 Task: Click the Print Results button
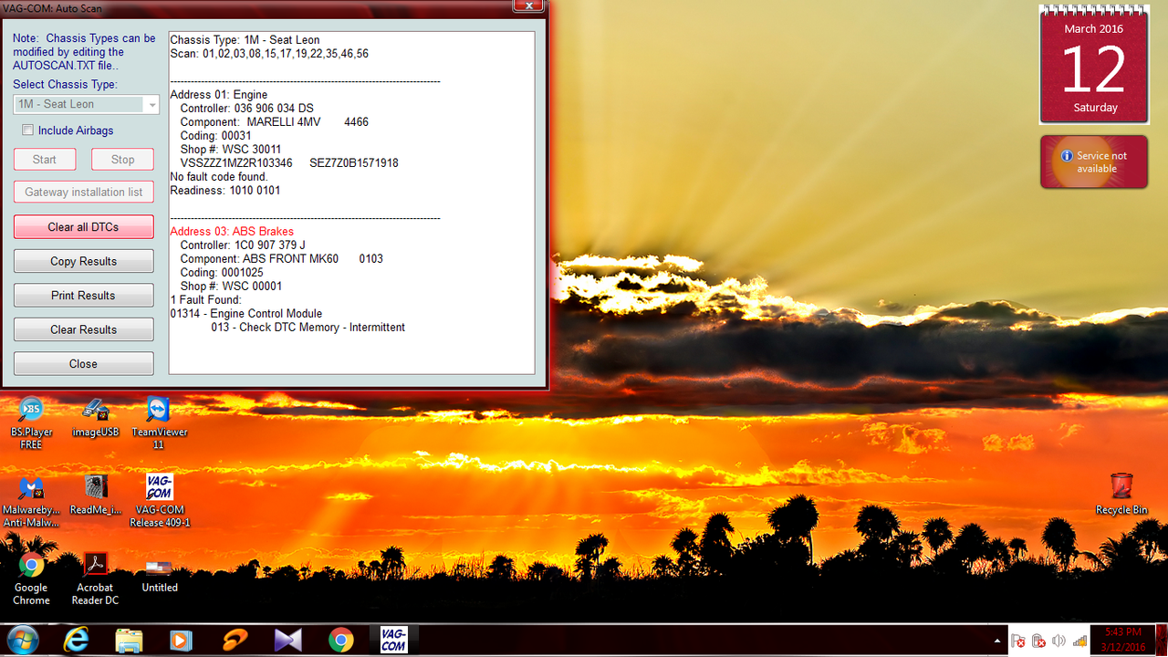83,296
